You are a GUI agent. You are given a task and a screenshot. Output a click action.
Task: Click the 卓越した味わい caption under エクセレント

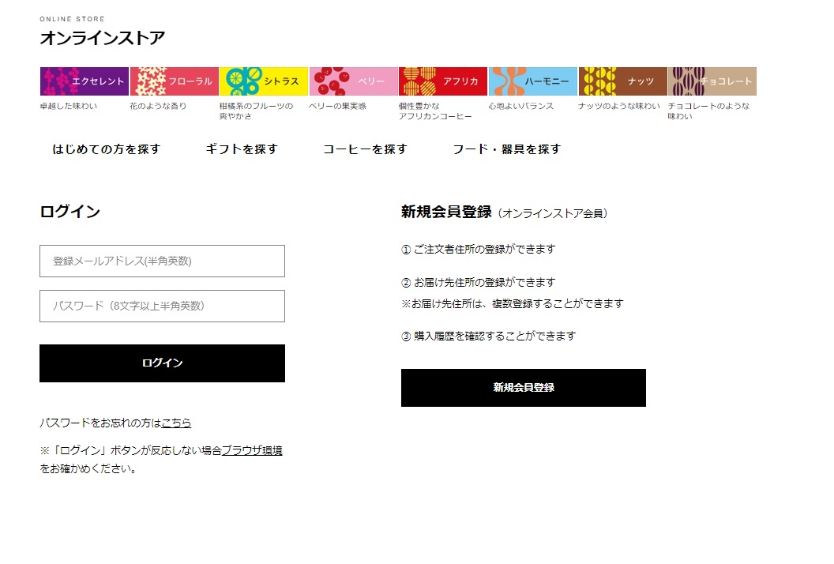69,106
